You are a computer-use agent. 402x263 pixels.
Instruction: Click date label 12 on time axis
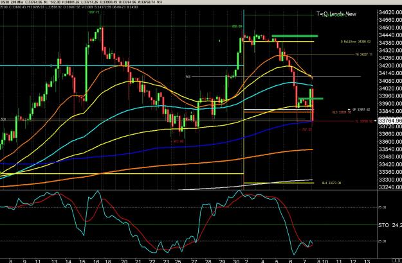(353, 261)
